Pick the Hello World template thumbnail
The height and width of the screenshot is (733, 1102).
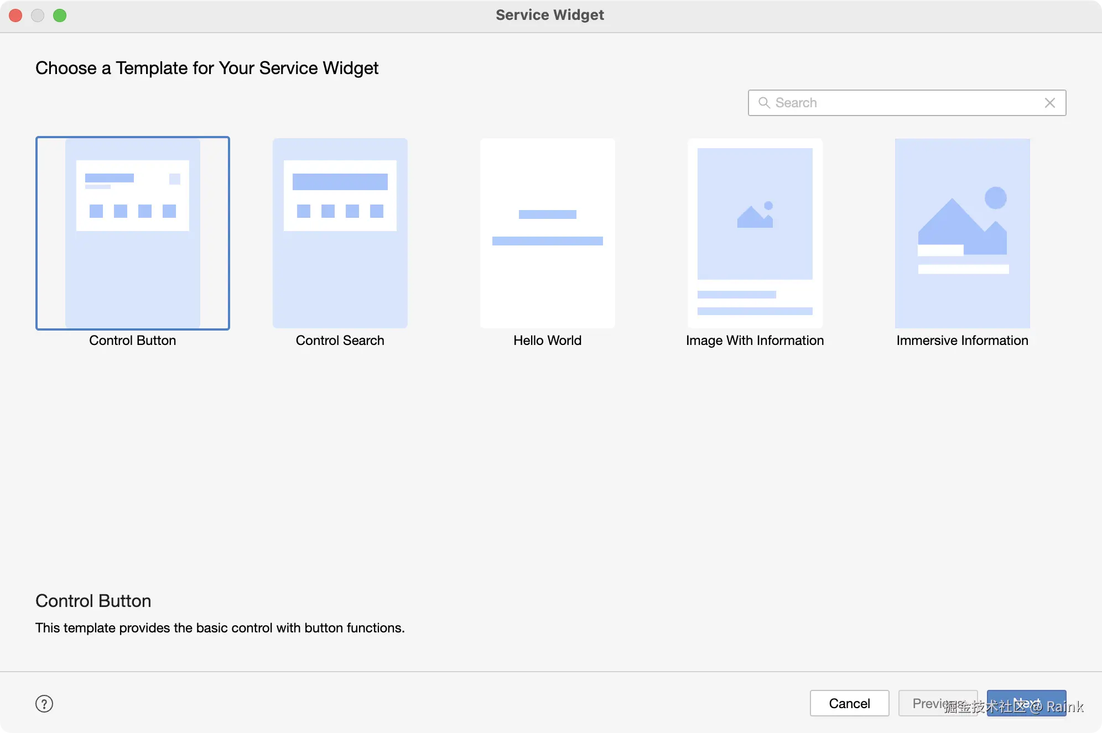(x=547, y=233)
